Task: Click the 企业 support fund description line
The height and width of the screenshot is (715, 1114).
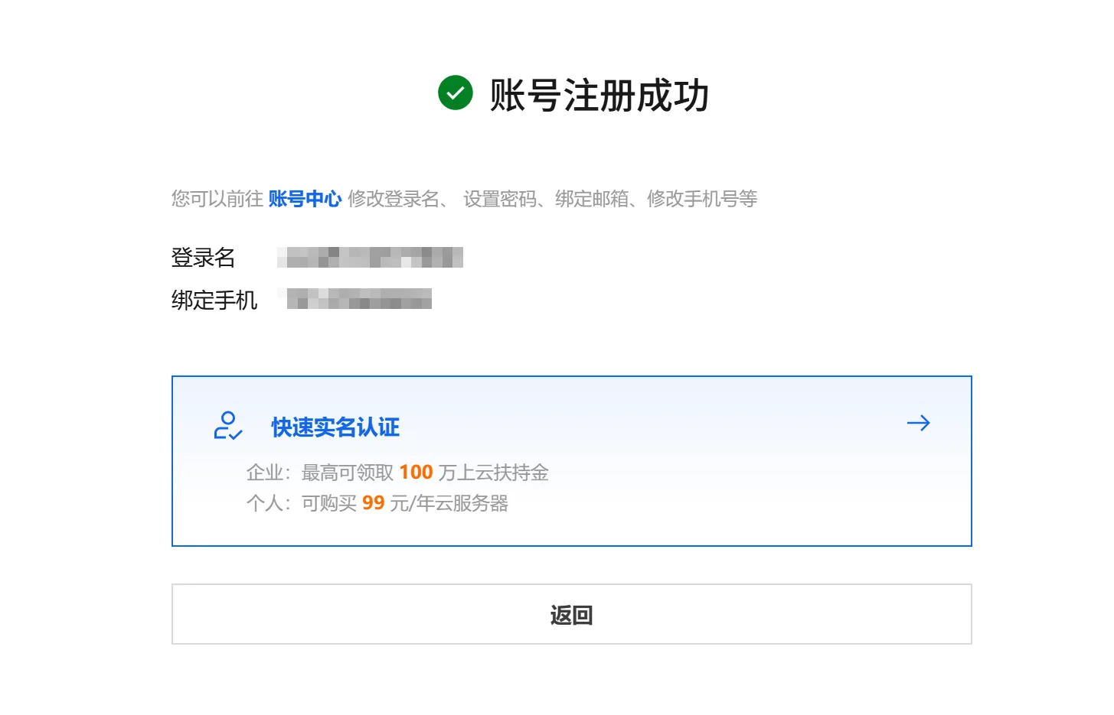Action: coord(397,473)
